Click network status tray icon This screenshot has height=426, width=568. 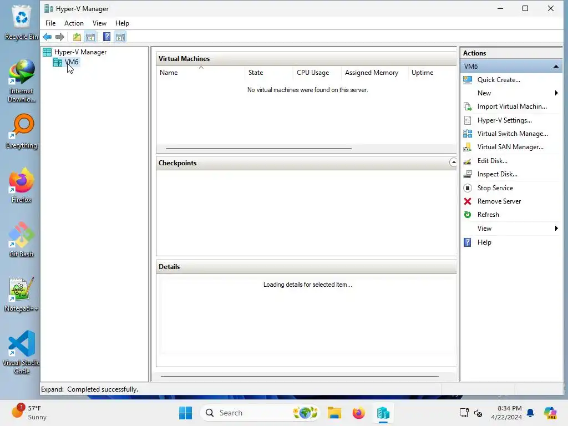(464, 413)
